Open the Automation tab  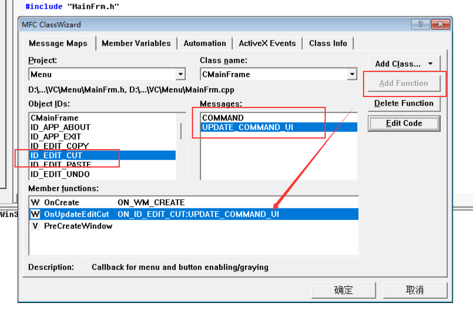tap(205, 43)
